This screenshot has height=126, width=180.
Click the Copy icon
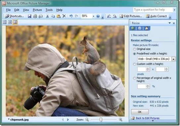coord(53,16)
